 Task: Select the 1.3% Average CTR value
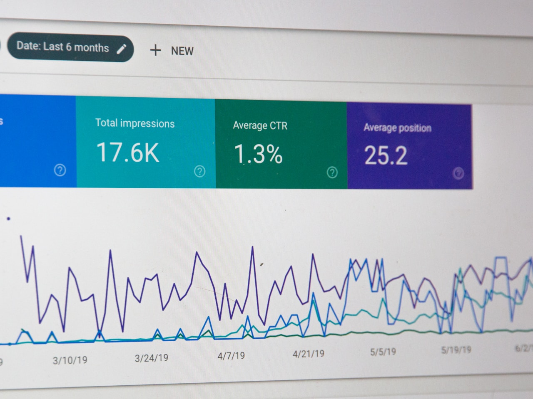(258, 155)
